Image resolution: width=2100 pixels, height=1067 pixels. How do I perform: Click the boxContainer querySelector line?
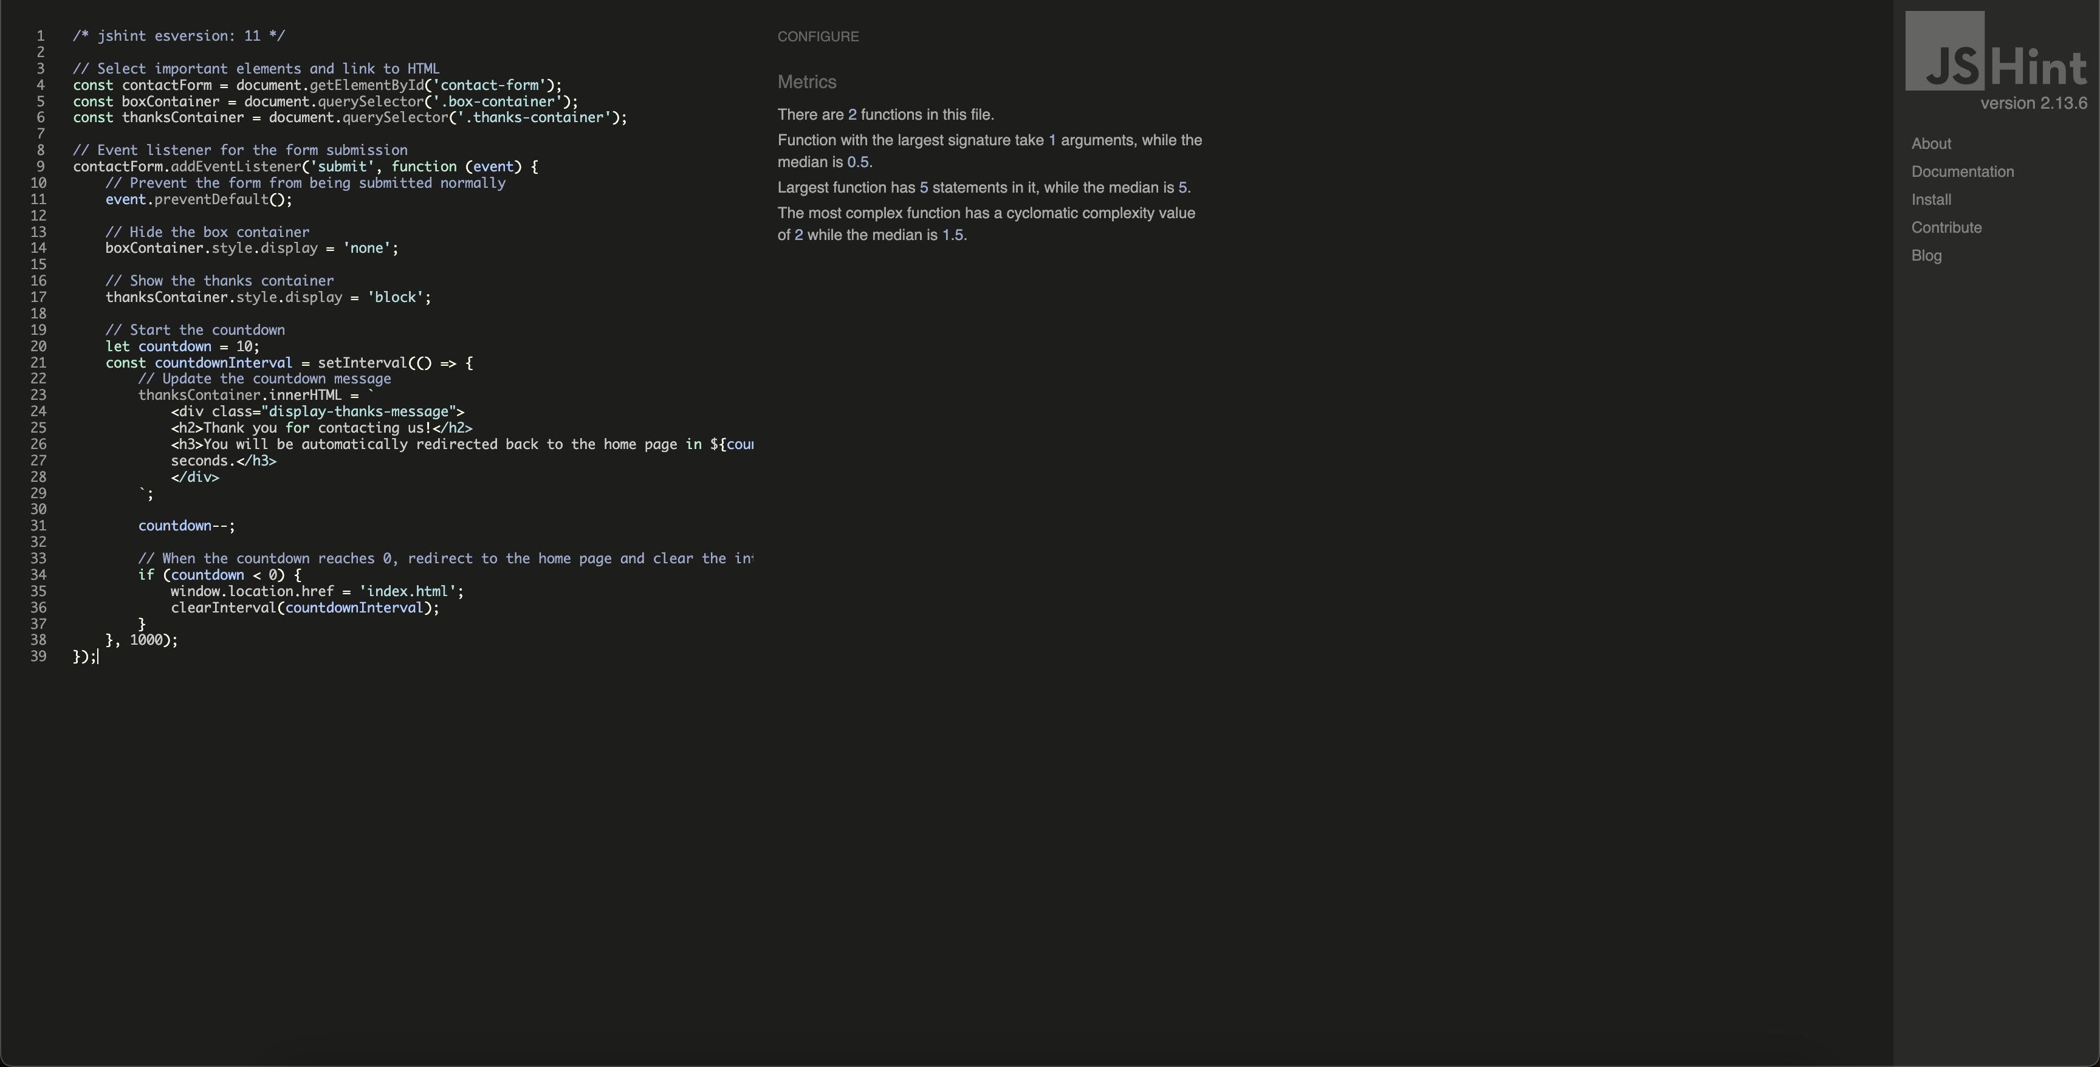coord(325,101)
